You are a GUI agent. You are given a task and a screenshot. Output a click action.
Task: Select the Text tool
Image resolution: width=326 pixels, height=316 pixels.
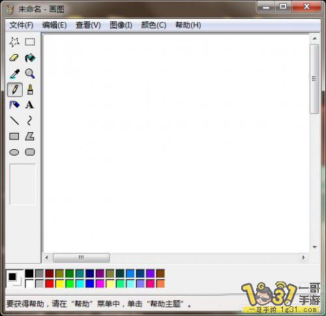(30, 105)
